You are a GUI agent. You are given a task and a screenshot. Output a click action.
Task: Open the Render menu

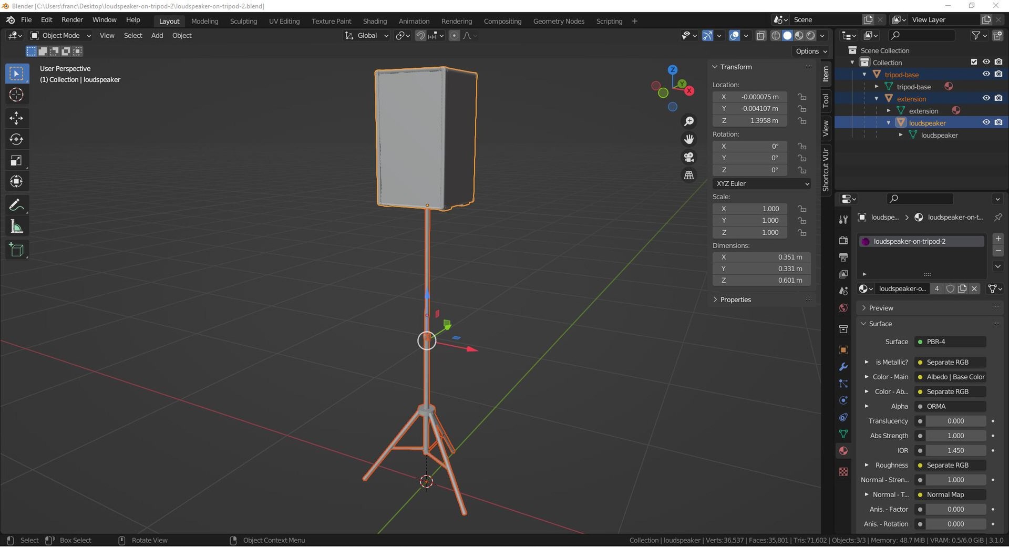[72, 20]
